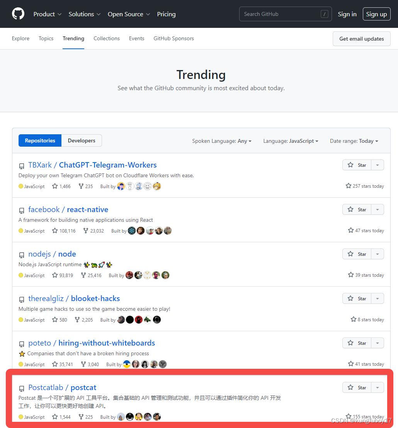The image size is (398, 428).
Task: View hiring-without-whiteboards stargazers 35,741
Action: coord(63,364)
